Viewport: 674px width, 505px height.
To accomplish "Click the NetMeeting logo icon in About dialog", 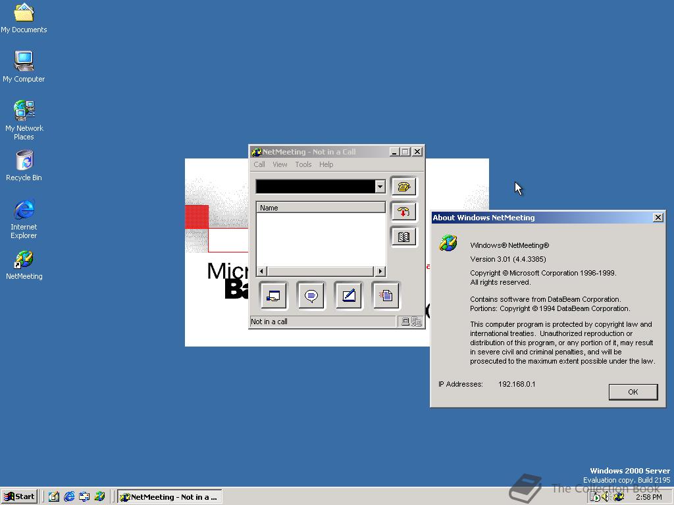I will tap(448, 243).
